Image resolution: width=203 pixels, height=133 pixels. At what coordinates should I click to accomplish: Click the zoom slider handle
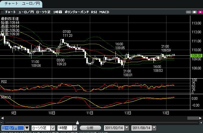pos(77,122)
